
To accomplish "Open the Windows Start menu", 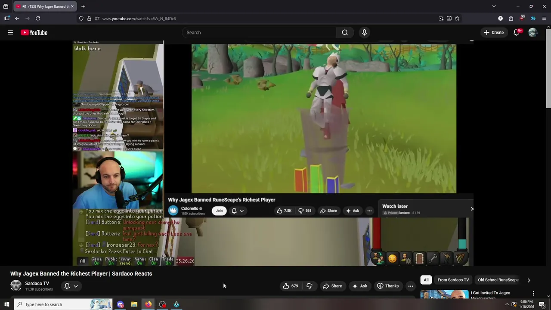I will [6, 304].
